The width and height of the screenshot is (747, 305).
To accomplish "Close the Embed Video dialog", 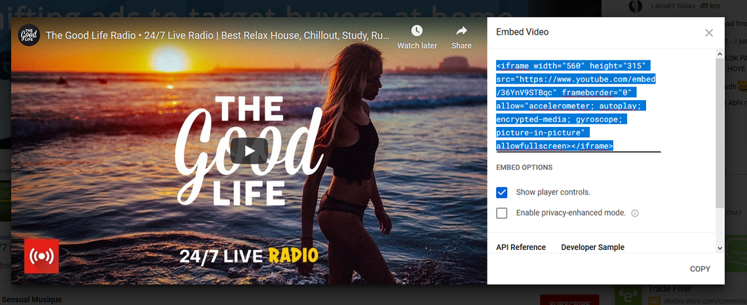I will 709,33.
